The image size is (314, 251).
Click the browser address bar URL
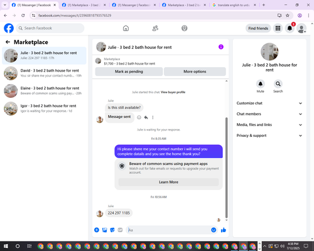click(75, 16)
